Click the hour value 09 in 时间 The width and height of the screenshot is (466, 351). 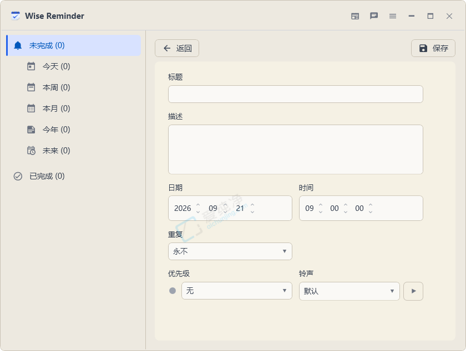pyautogui.click(x=310, y=208)
